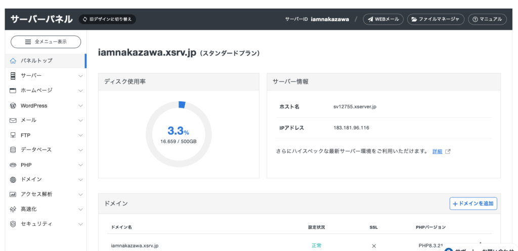Screen dimensions: 518x251
Task: Click the envelope icon beside メール
Action: (13, 120)
